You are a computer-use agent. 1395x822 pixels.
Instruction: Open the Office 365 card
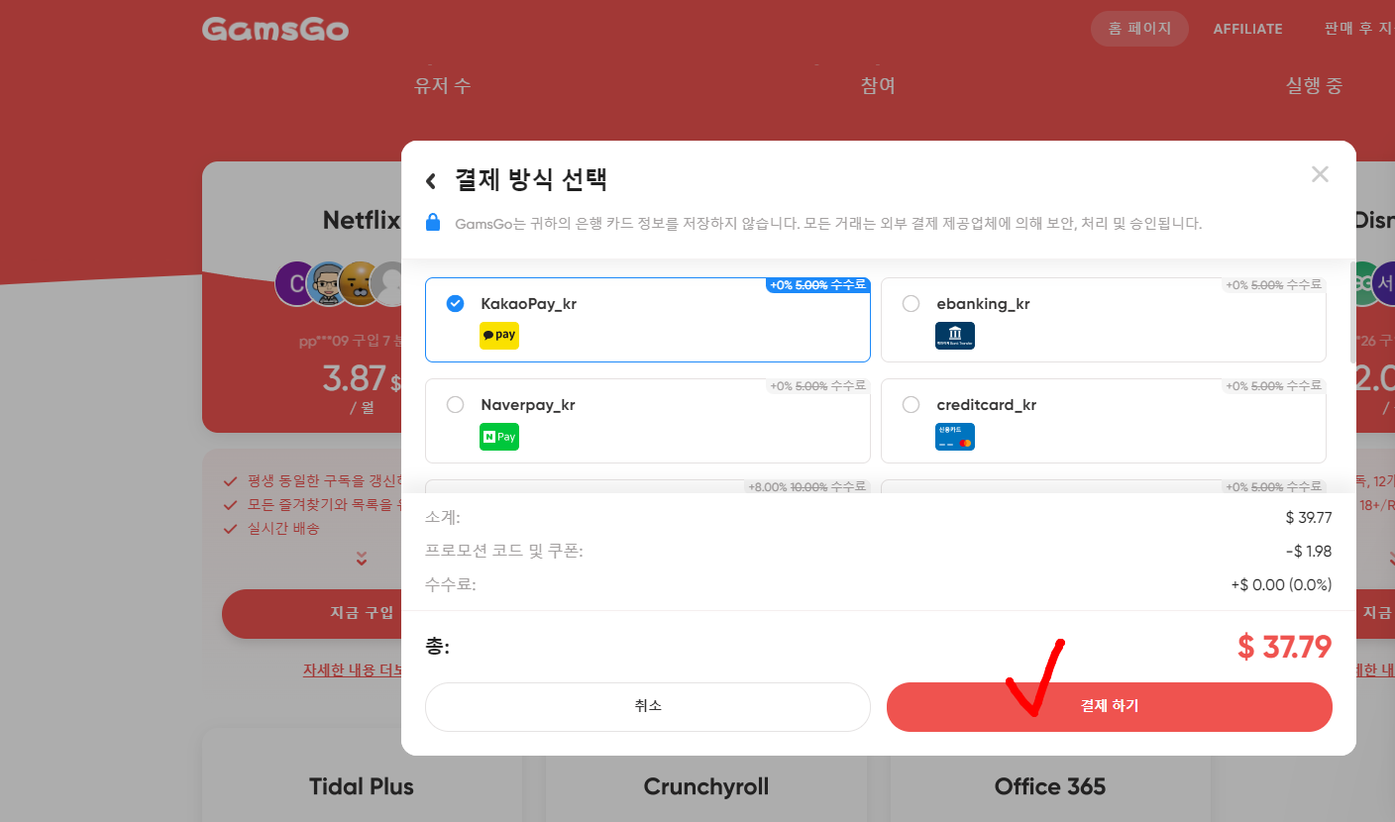coord(1050,786)
